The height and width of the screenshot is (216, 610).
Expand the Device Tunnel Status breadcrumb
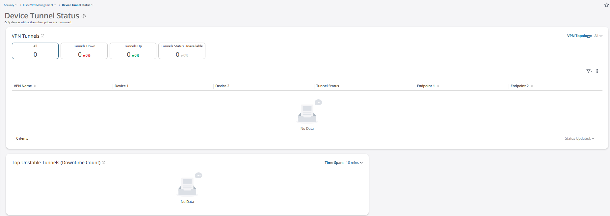click(x=78, y=5)
